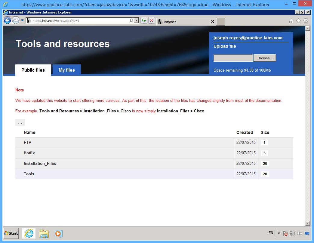Click the Home icon in Internet Explorer toolbar

(291, 21)
